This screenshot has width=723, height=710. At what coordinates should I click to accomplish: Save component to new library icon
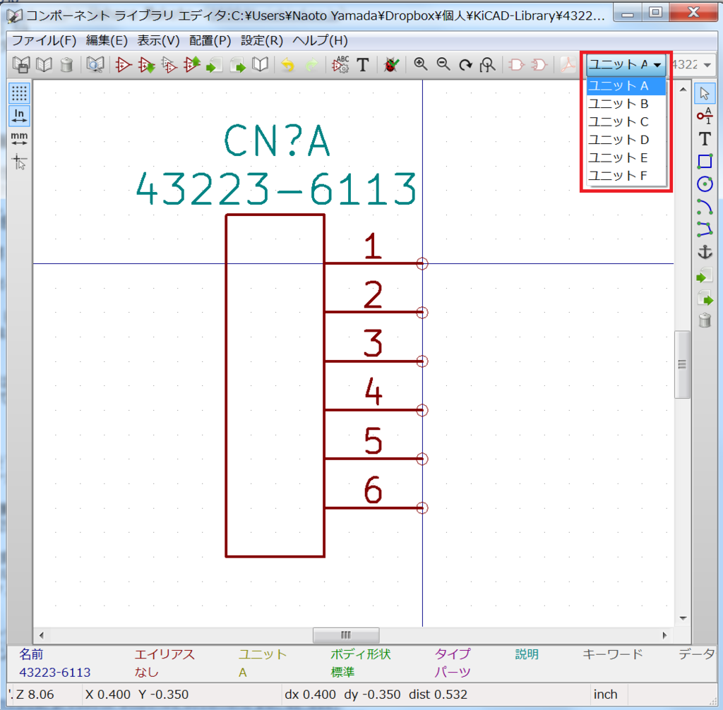[x=260, y=64]
